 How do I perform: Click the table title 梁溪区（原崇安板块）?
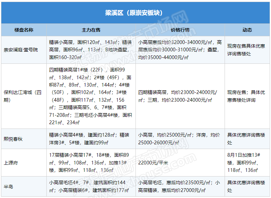[134, 13]
